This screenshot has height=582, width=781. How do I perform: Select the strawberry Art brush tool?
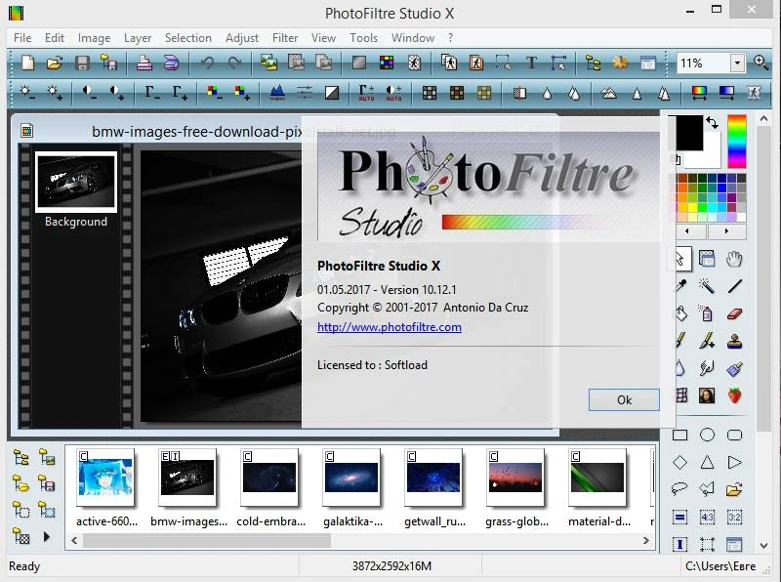click(x=734, y=395)
